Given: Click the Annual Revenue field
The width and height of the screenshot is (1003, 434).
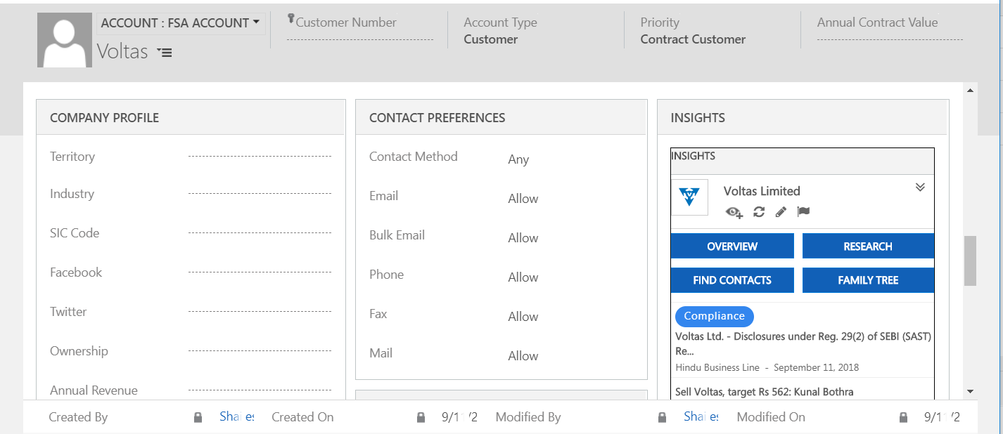Looking at the screenshot, I should (x=260, y=390).
